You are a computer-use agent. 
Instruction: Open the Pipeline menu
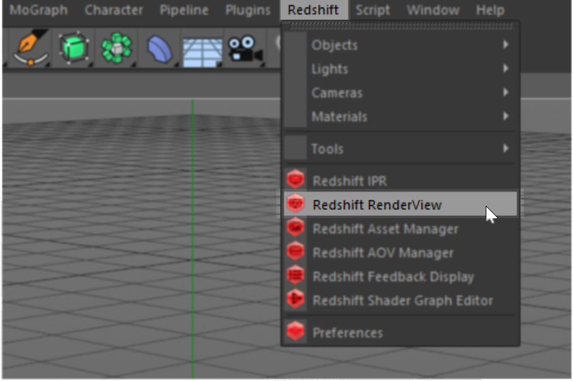point(183,10)
